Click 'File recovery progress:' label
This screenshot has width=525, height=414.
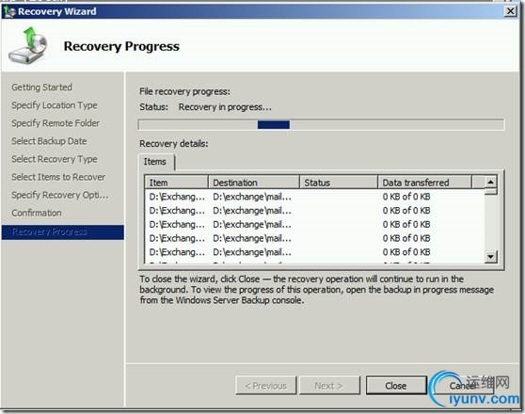184,91
